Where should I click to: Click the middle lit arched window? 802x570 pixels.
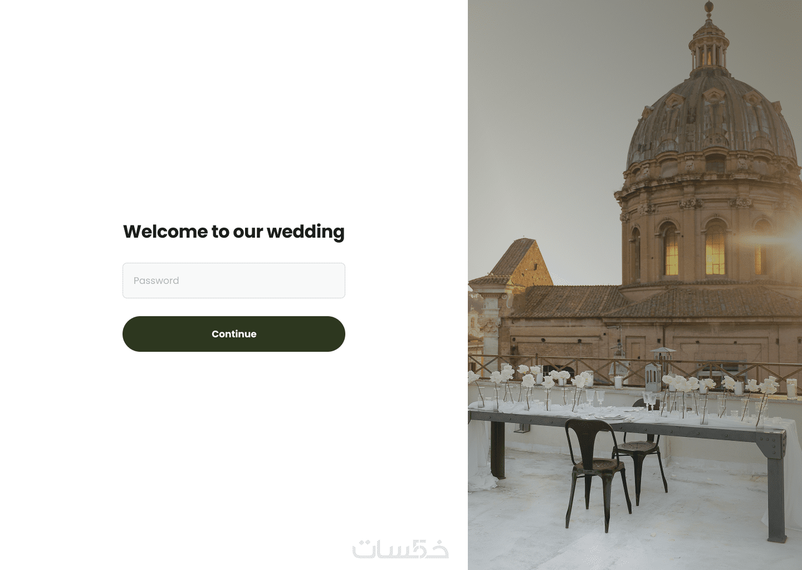click(x=715, y=248)
